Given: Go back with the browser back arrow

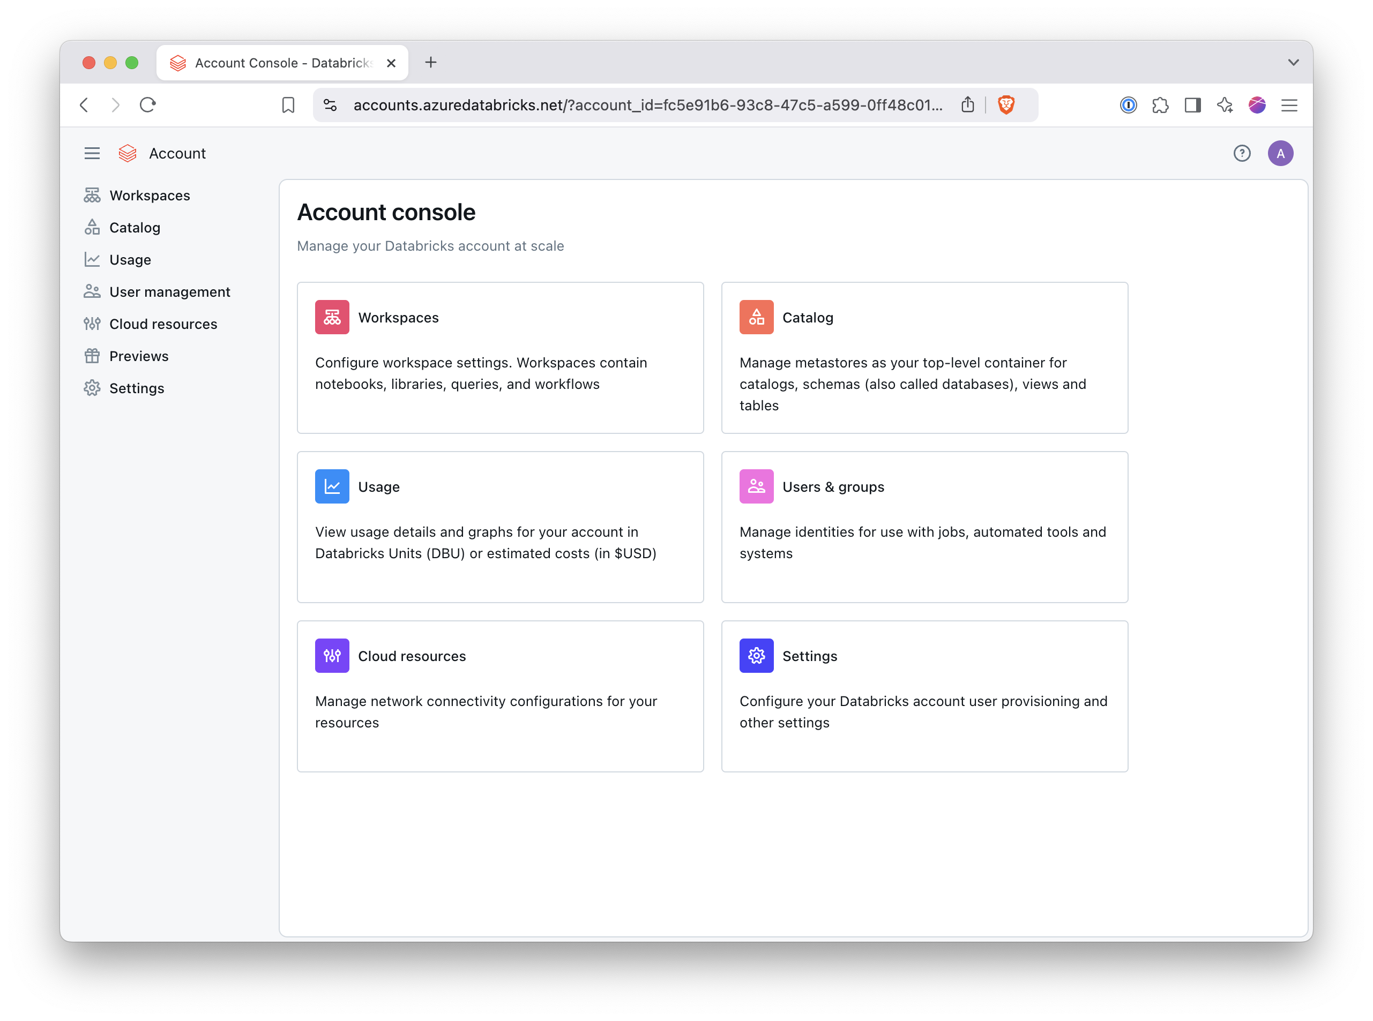Looking at the screenshot, I should [85, 105].
